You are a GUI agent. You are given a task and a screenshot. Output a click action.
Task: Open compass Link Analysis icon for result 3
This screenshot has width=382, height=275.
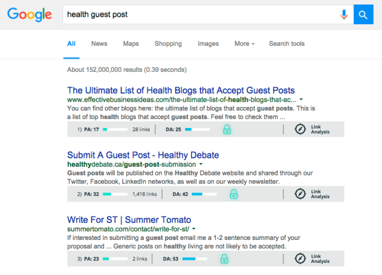click(300, 258)
